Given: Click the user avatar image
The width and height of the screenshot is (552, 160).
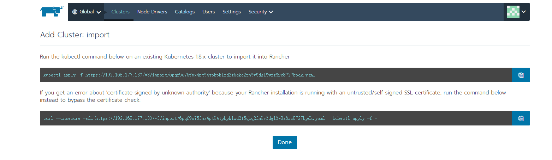Looking at the screenshot, I should pyautogui.click(x=513, y=12).
